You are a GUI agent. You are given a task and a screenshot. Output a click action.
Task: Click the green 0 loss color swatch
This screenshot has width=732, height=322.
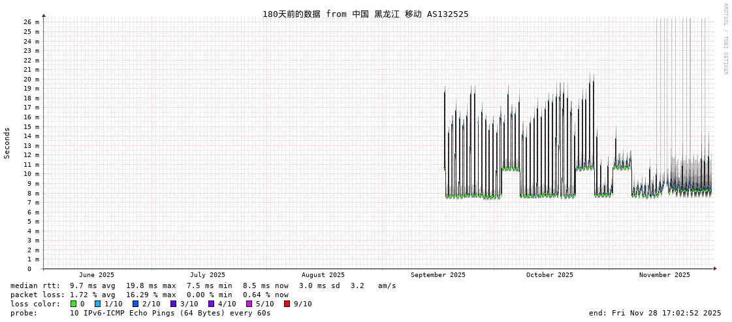point(73,304)
